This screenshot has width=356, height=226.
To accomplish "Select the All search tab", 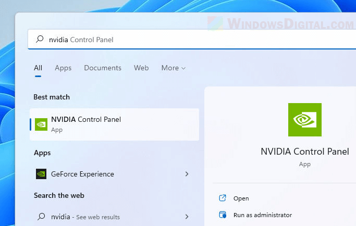I will [x=38, y=68].
